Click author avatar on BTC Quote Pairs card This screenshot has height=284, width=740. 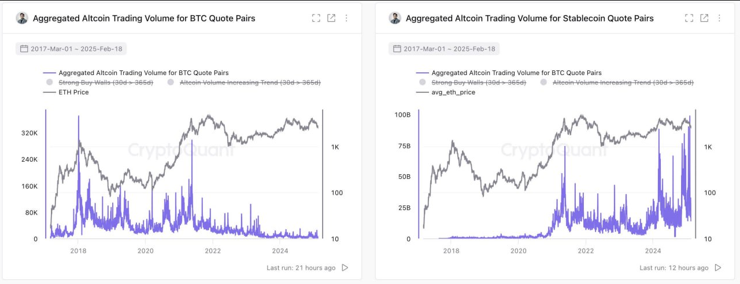coord(22,18)
